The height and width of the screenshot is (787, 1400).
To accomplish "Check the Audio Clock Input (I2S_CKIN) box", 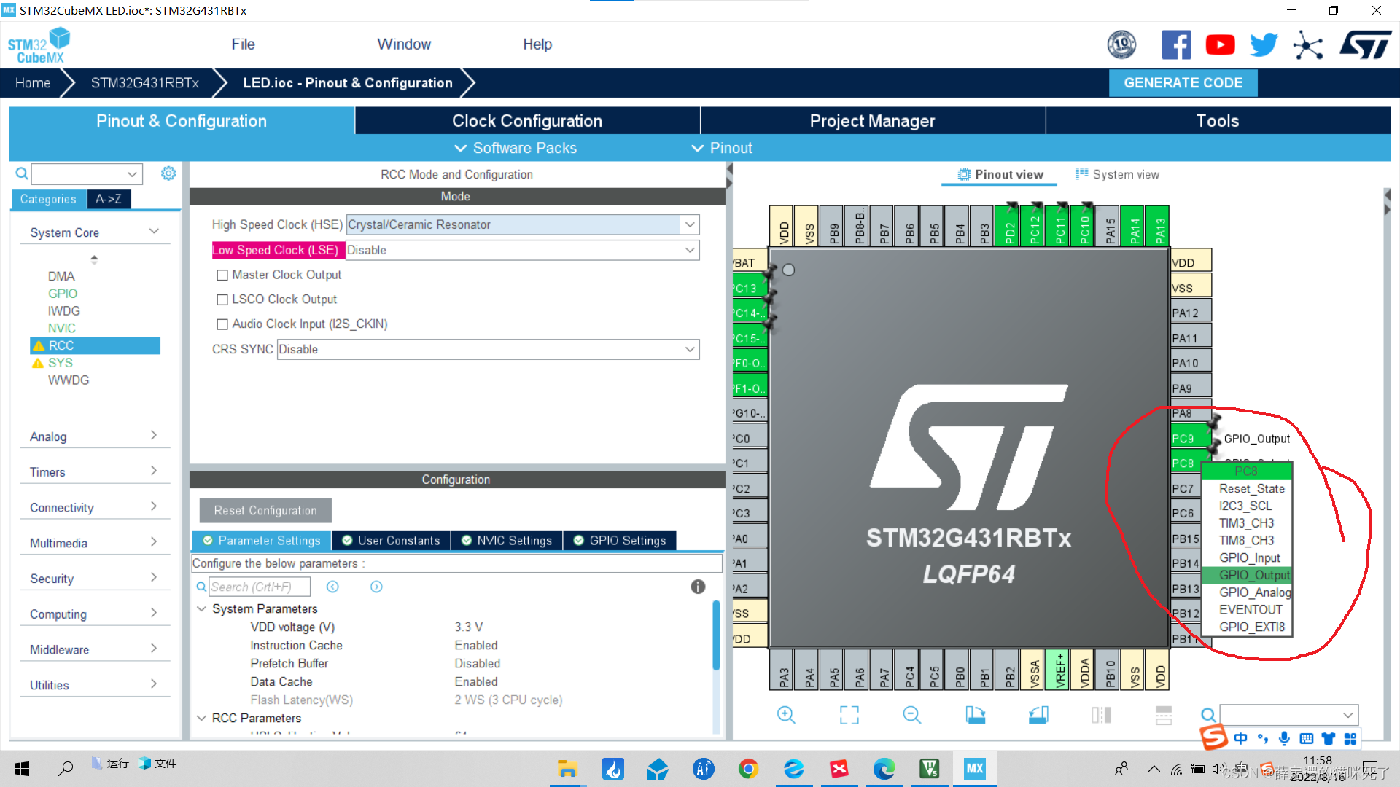I will (x=222, y=324).
